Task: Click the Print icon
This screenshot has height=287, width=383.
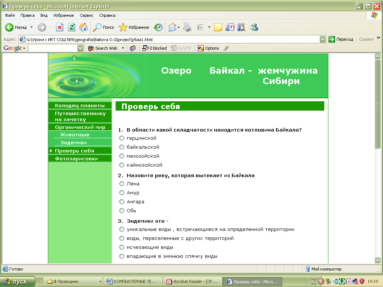Action: 187,27
